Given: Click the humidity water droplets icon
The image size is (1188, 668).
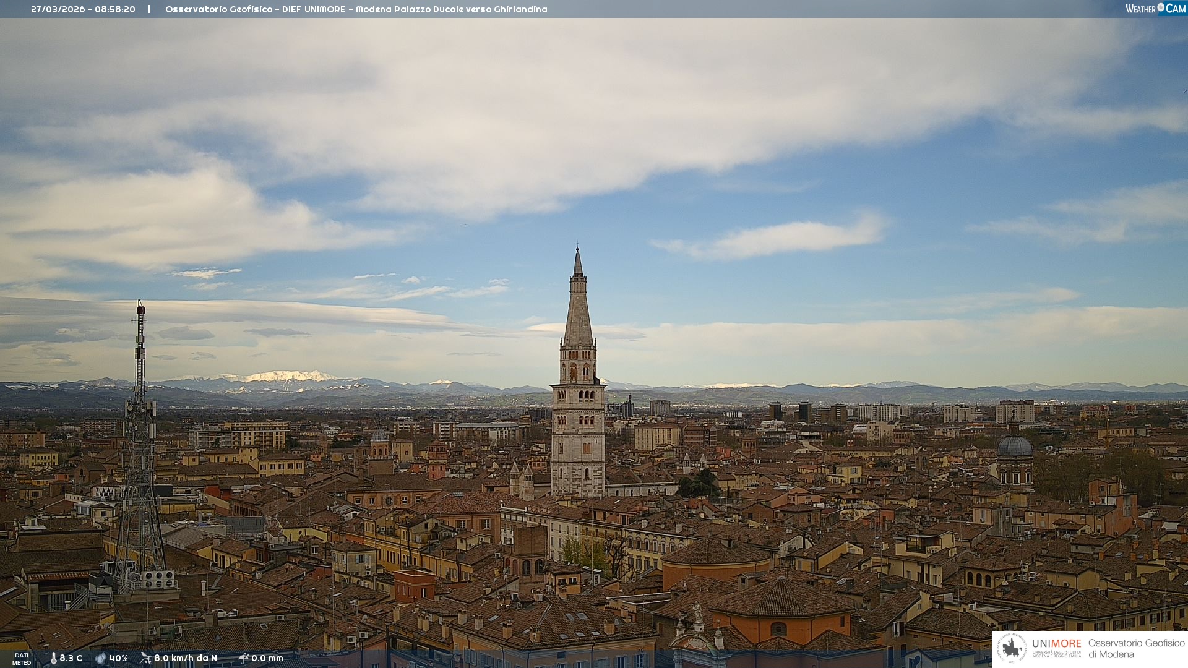Looking at the screenshot, I should click(x=100, y=658).
